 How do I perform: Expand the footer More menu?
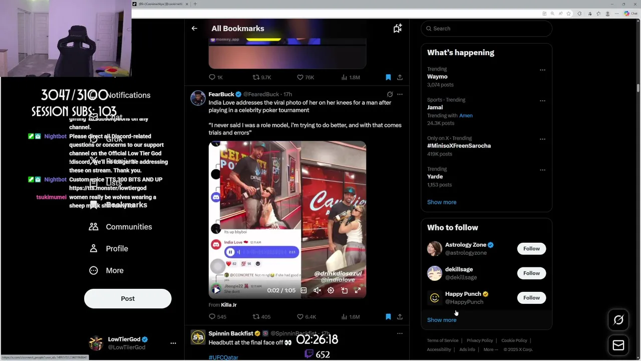pos(491,350)
